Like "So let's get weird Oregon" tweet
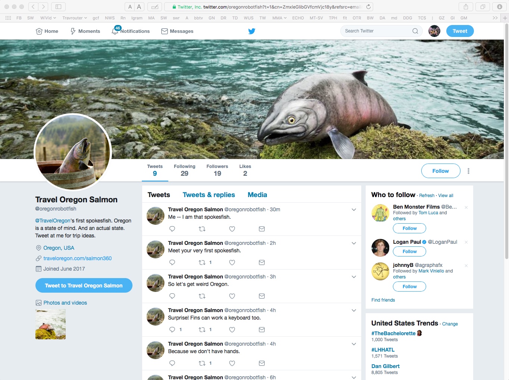The image size is (509, 380). 232,296
